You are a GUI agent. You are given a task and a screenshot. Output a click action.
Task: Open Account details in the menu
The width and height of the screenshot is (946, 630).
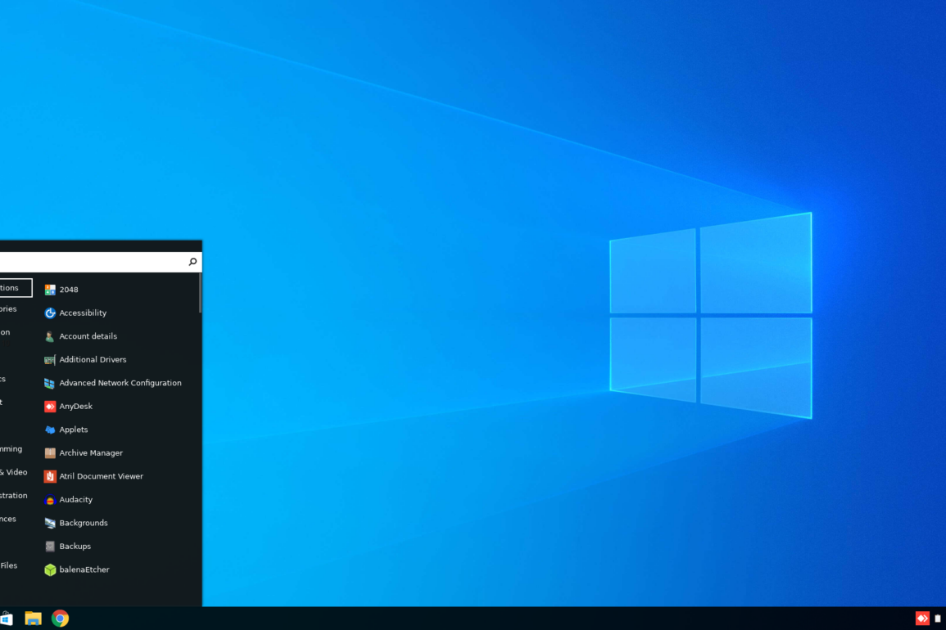click(88, 336)
